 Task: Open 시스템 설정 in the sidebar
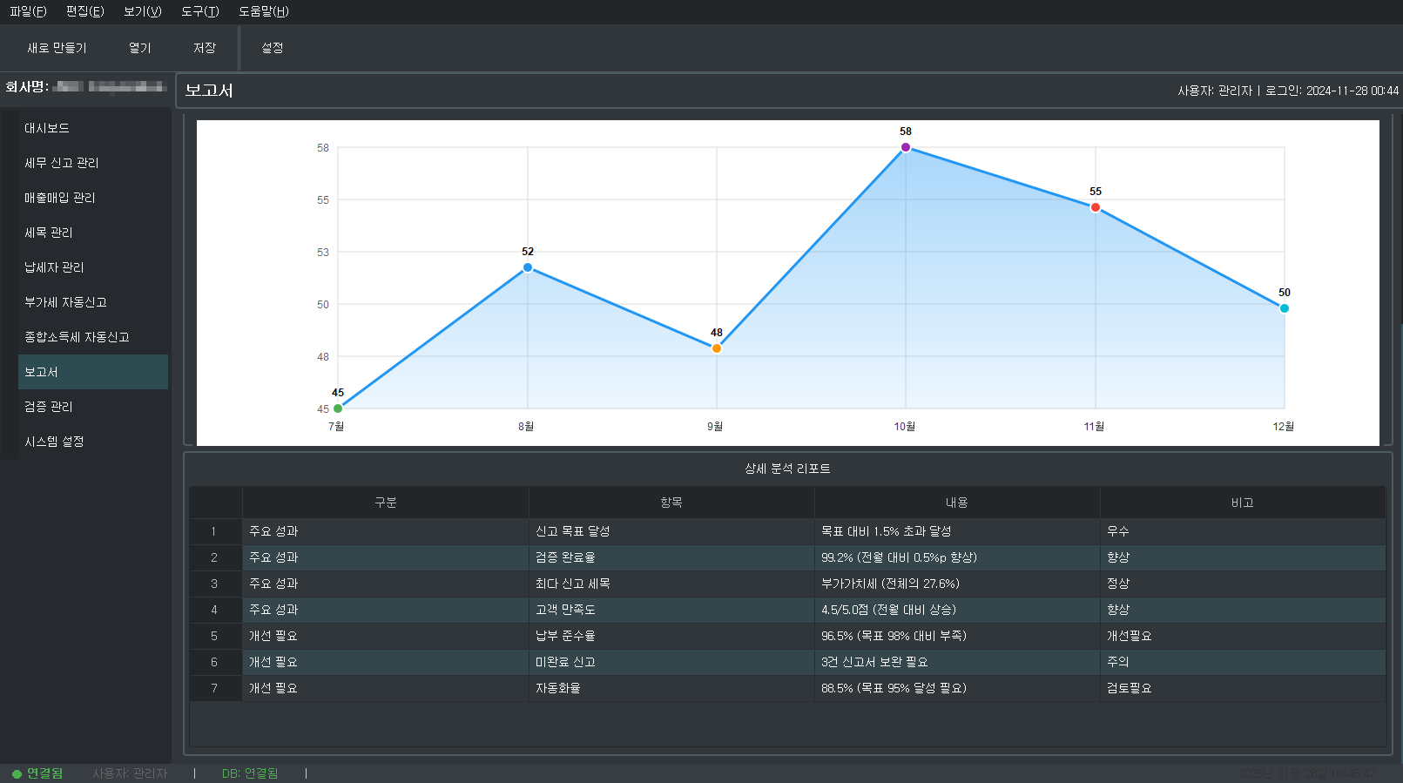[54, 442]
